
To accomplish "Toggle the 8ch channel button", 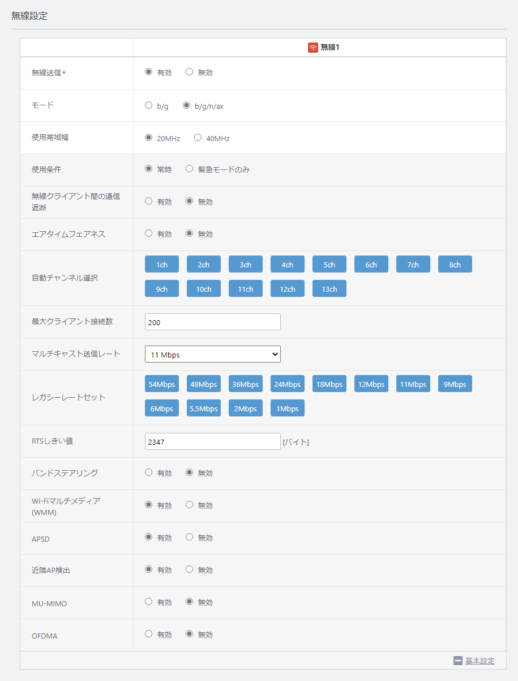I will (455, 264).
